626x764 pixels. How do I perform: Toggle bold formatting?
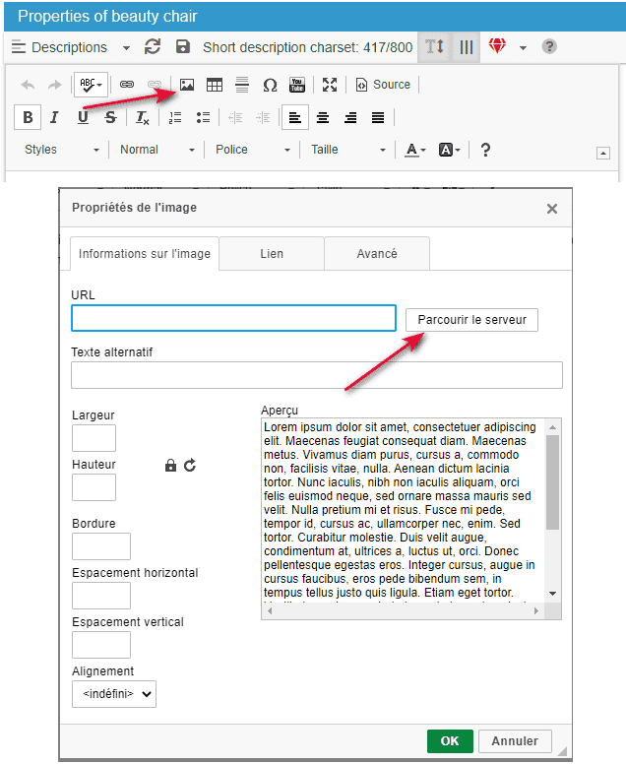click(x=28, y=117)
